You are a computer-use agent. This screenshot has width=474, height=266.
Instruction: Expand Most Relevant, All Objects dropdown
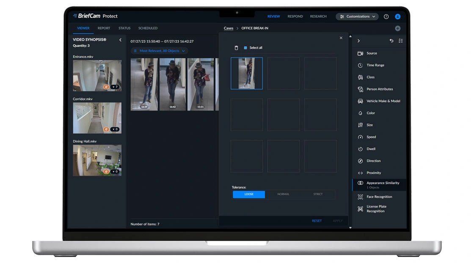(160, 51)
